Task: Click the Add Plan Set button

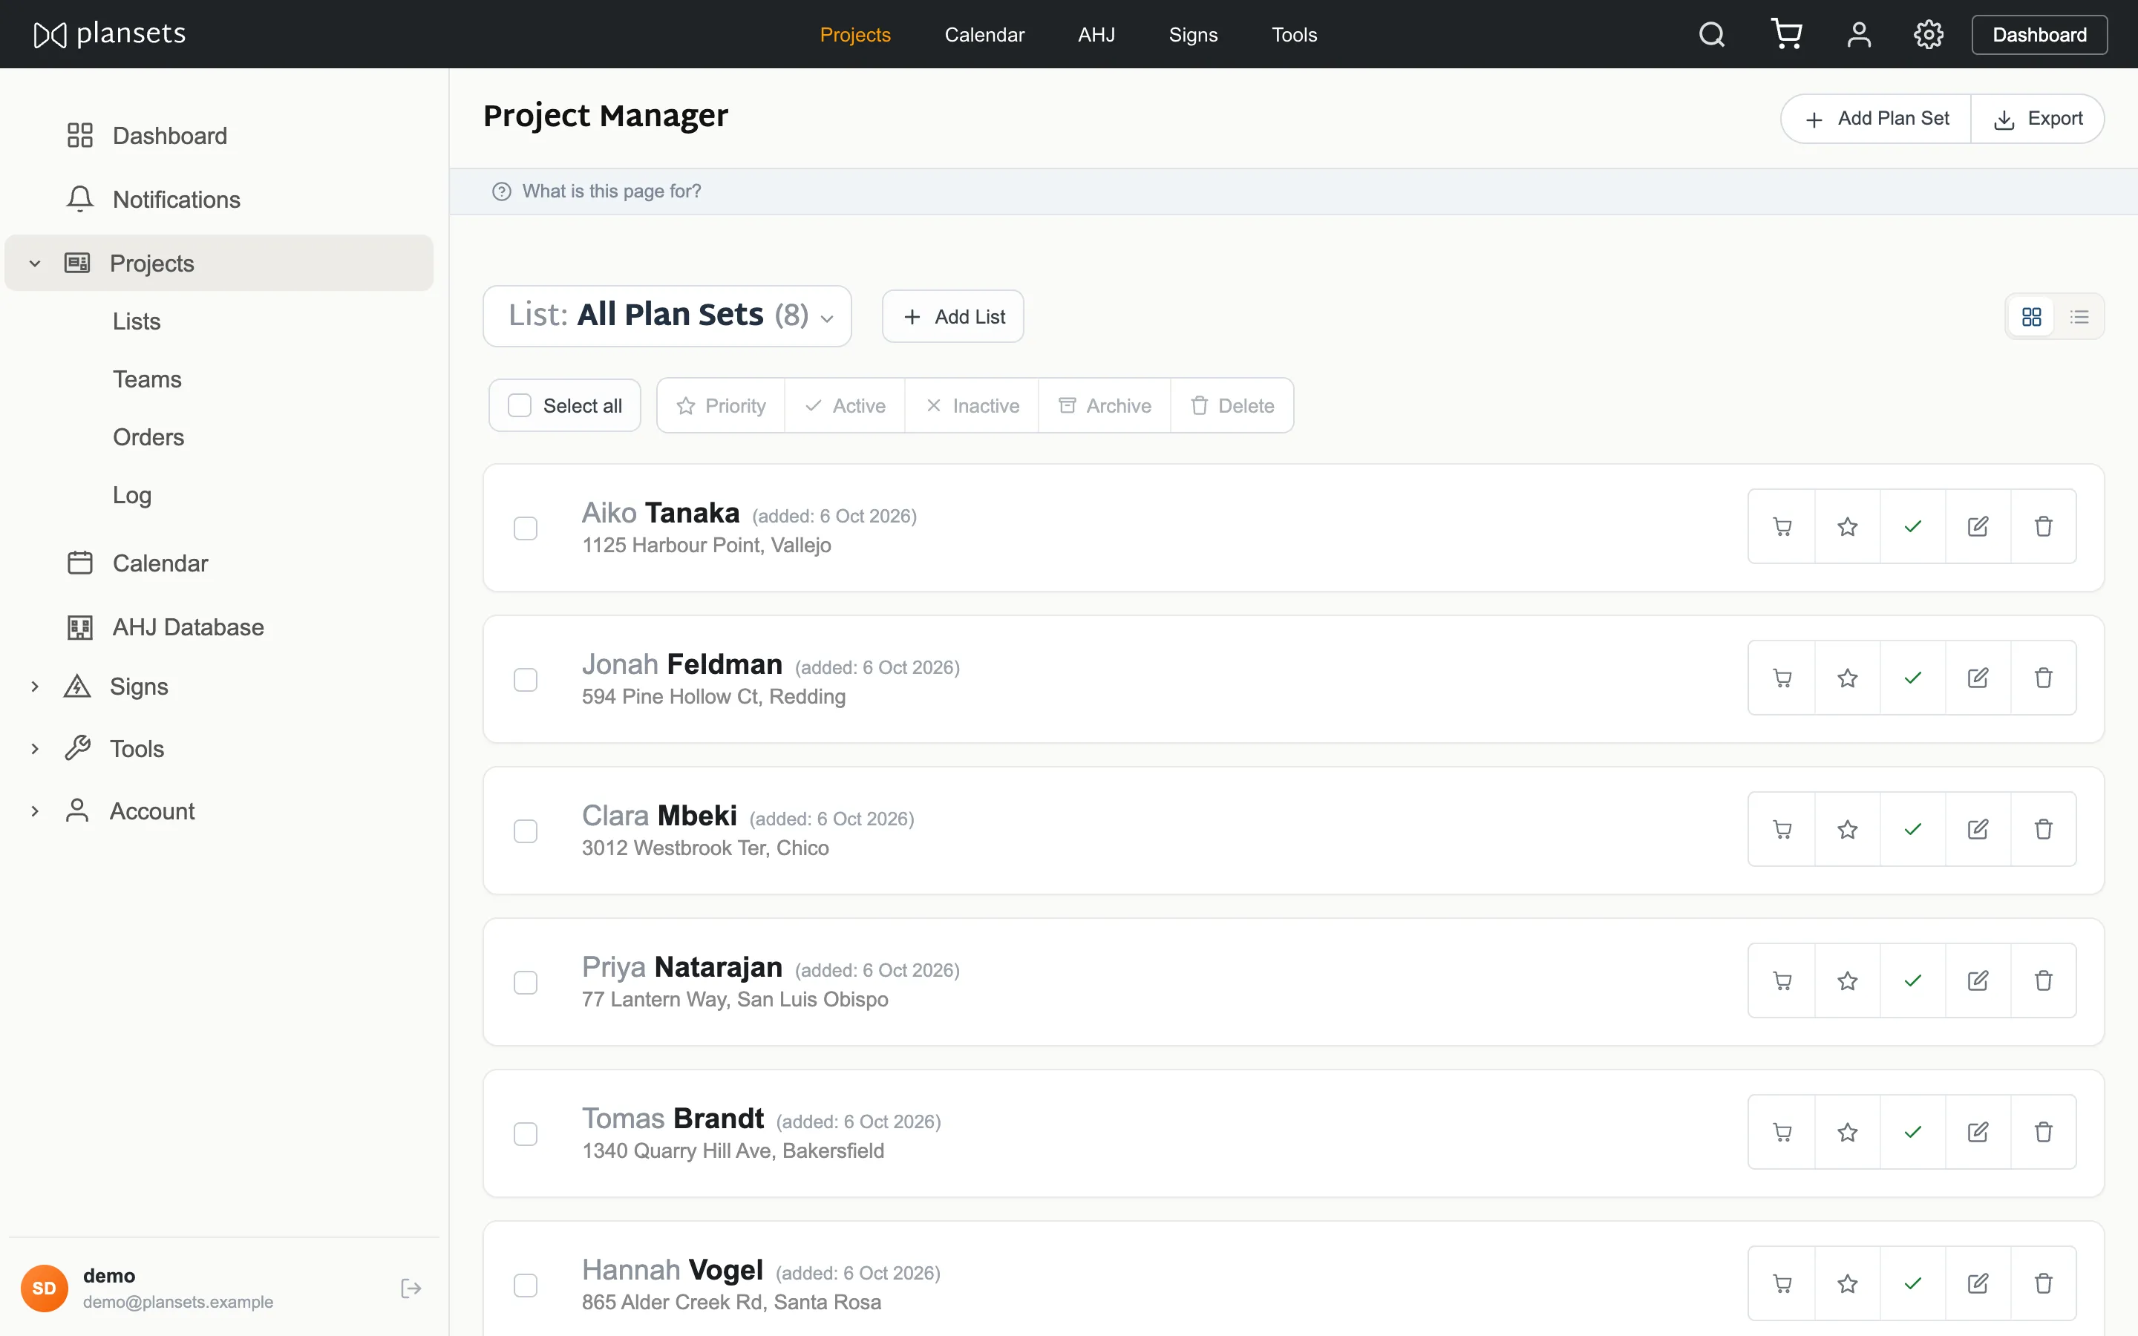Action: (1876, 119)
